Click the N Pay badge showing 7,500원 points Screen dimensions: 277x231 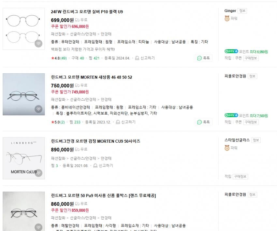point(231,115)
